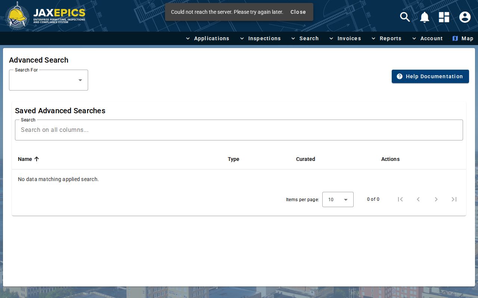Open Help Documentation
478x298 pixels.
(430, 76)
